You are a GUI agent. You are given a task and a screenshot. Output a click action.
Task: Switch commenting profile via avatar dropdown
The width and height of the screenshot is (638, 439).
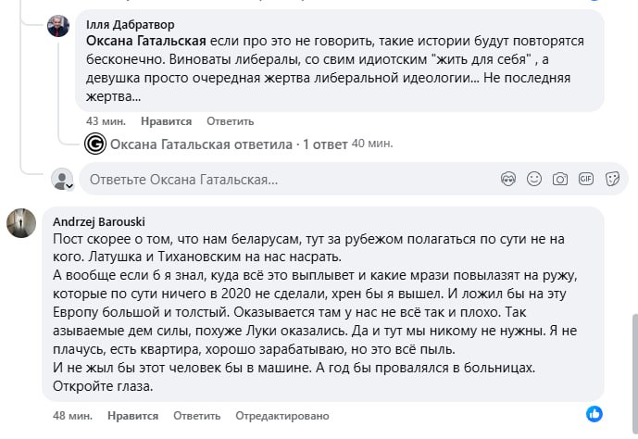(62, 179)
